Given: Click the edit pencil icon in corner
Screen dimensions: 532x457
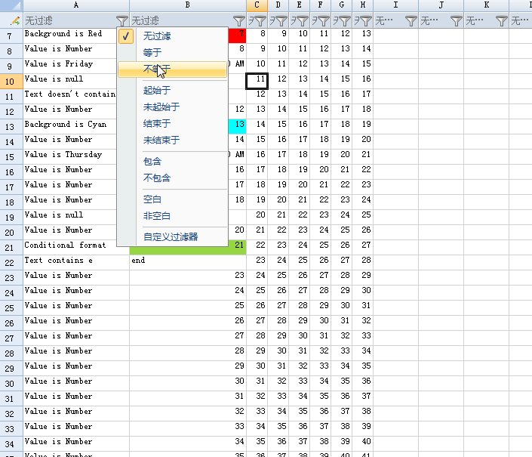Looking at the screenshot, I should [15, 20].
